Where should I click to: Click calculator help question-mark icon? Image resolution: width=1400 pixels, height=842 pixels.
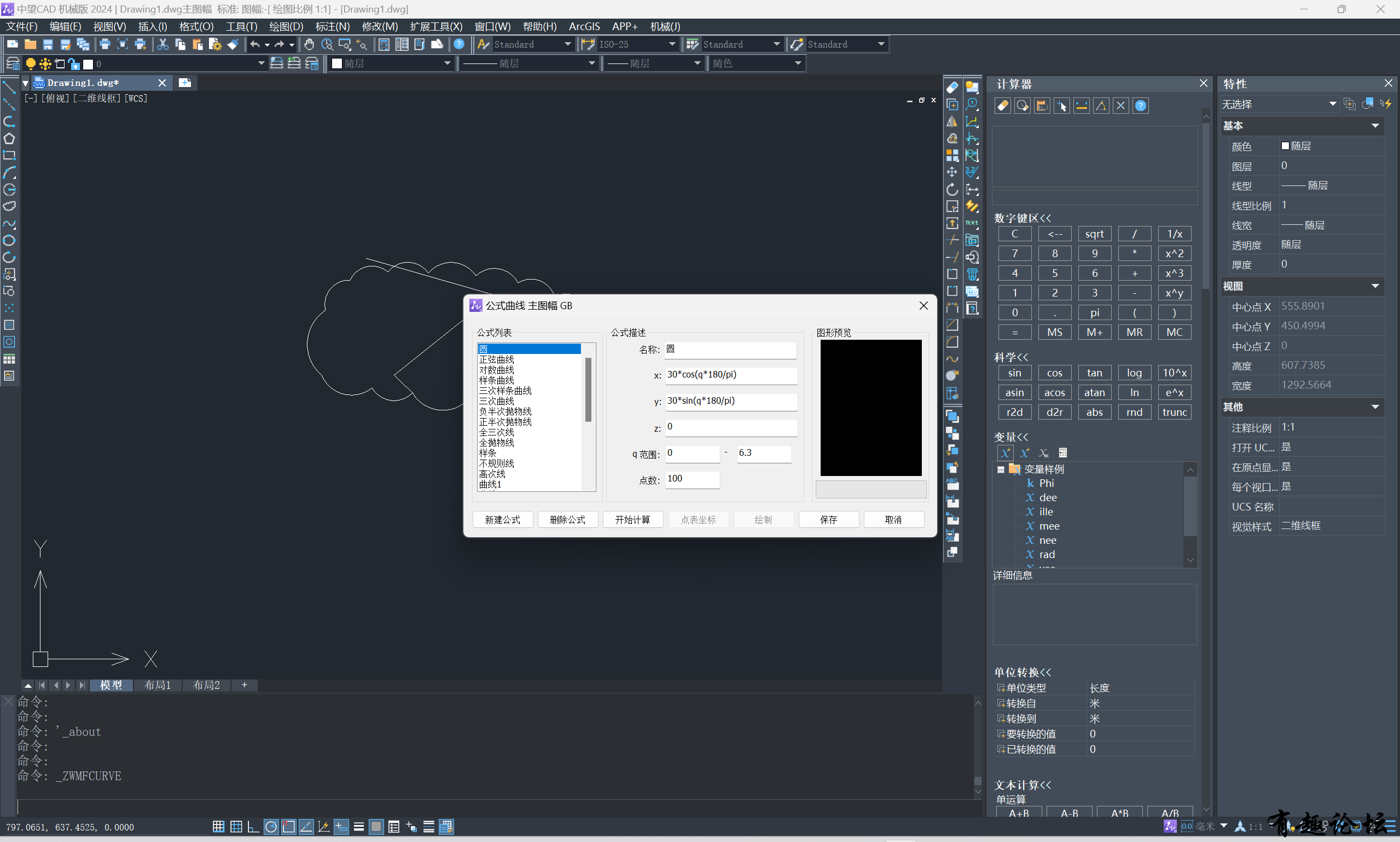coord(1141,106)
